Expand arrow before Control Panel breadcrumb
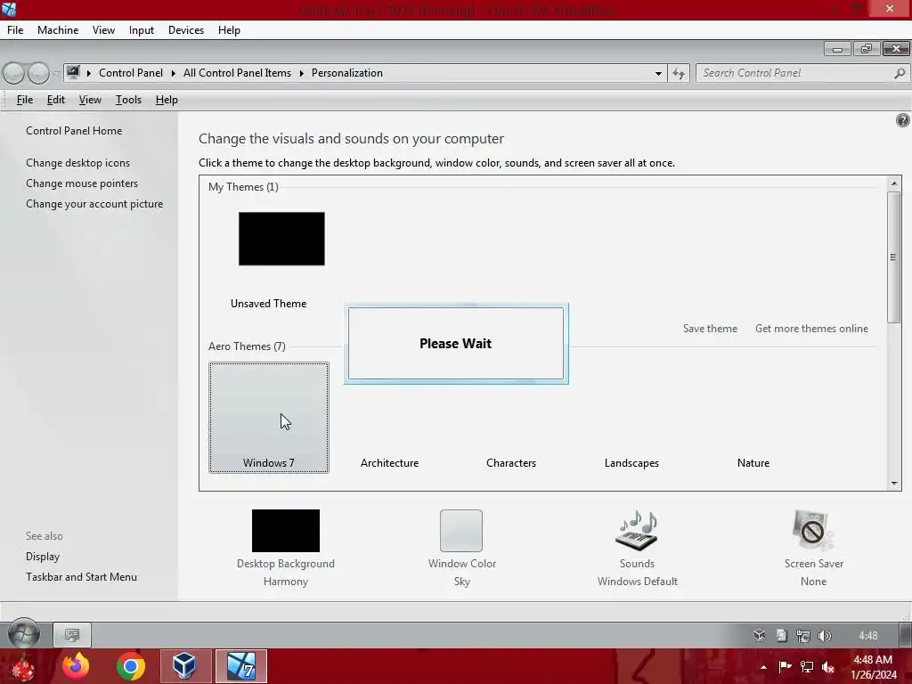This screenshot has width=912, height=684. tap(88, 73)
